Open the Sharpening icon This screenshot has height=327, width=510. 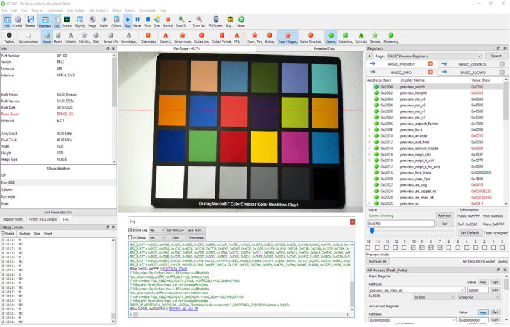tap(390, 37)
